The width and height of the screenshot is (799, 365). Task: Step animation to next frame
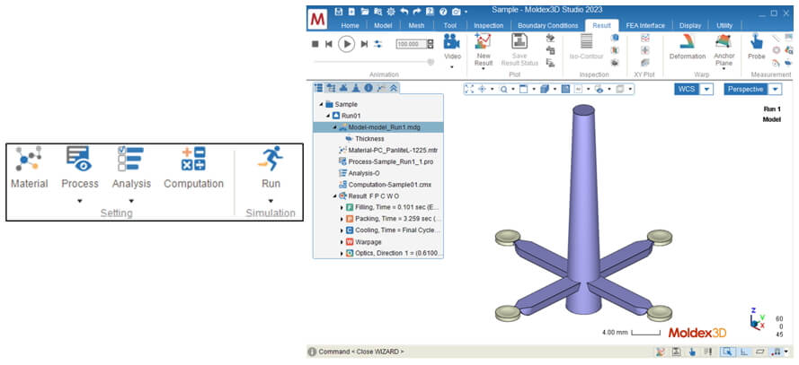(x=364, y=44)
